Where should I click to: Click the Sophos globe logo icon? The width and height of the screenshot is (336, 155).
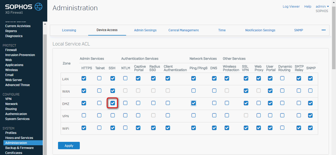38,6
